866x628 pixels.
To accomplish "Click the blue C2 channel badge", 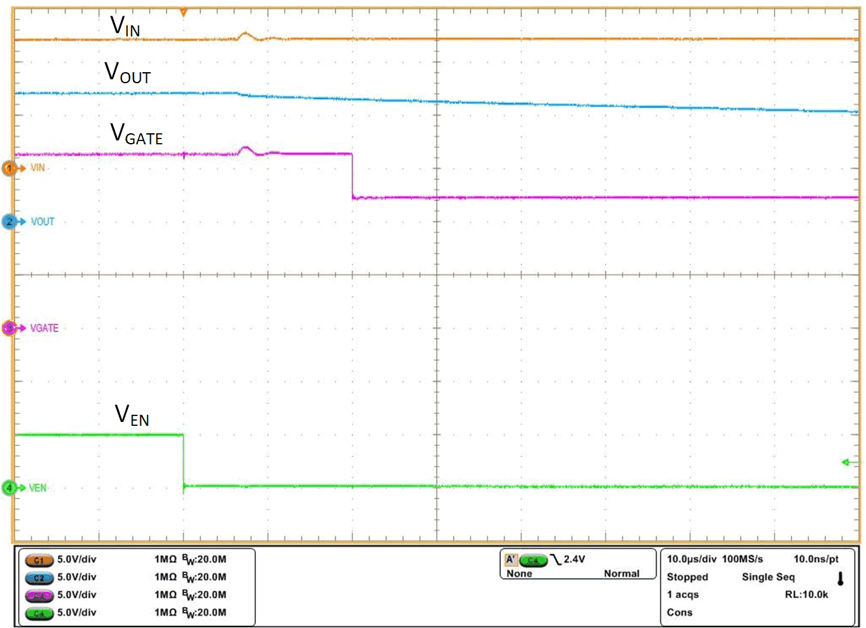I will pyautogui.click(x=39, y=577).
